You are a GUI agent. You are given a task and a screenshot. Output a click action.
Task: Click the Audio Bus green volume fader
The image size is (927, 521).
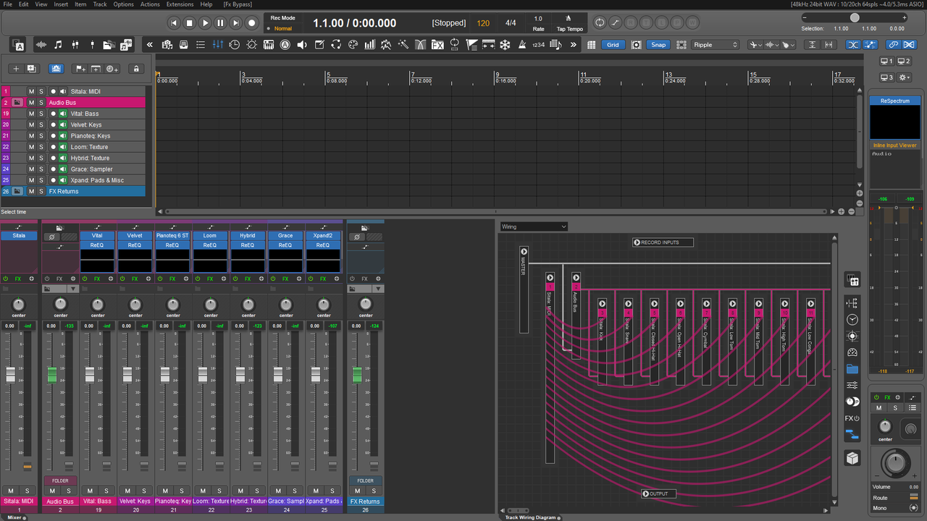point(52,375)
